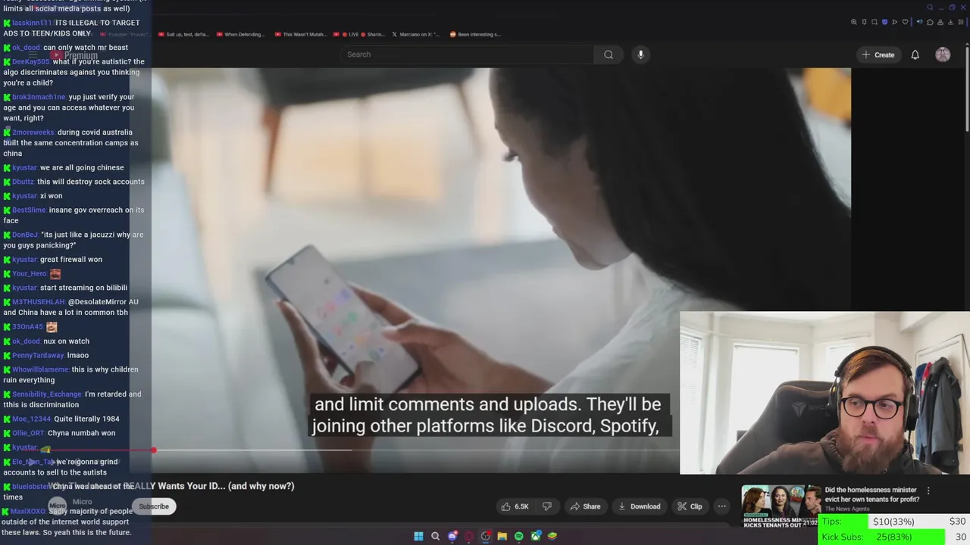Image resolution: width=970 pixels, height=545 pixels.
Task: Click chat username M3THUSEHLAH
Action: click(x=38, y=302)
